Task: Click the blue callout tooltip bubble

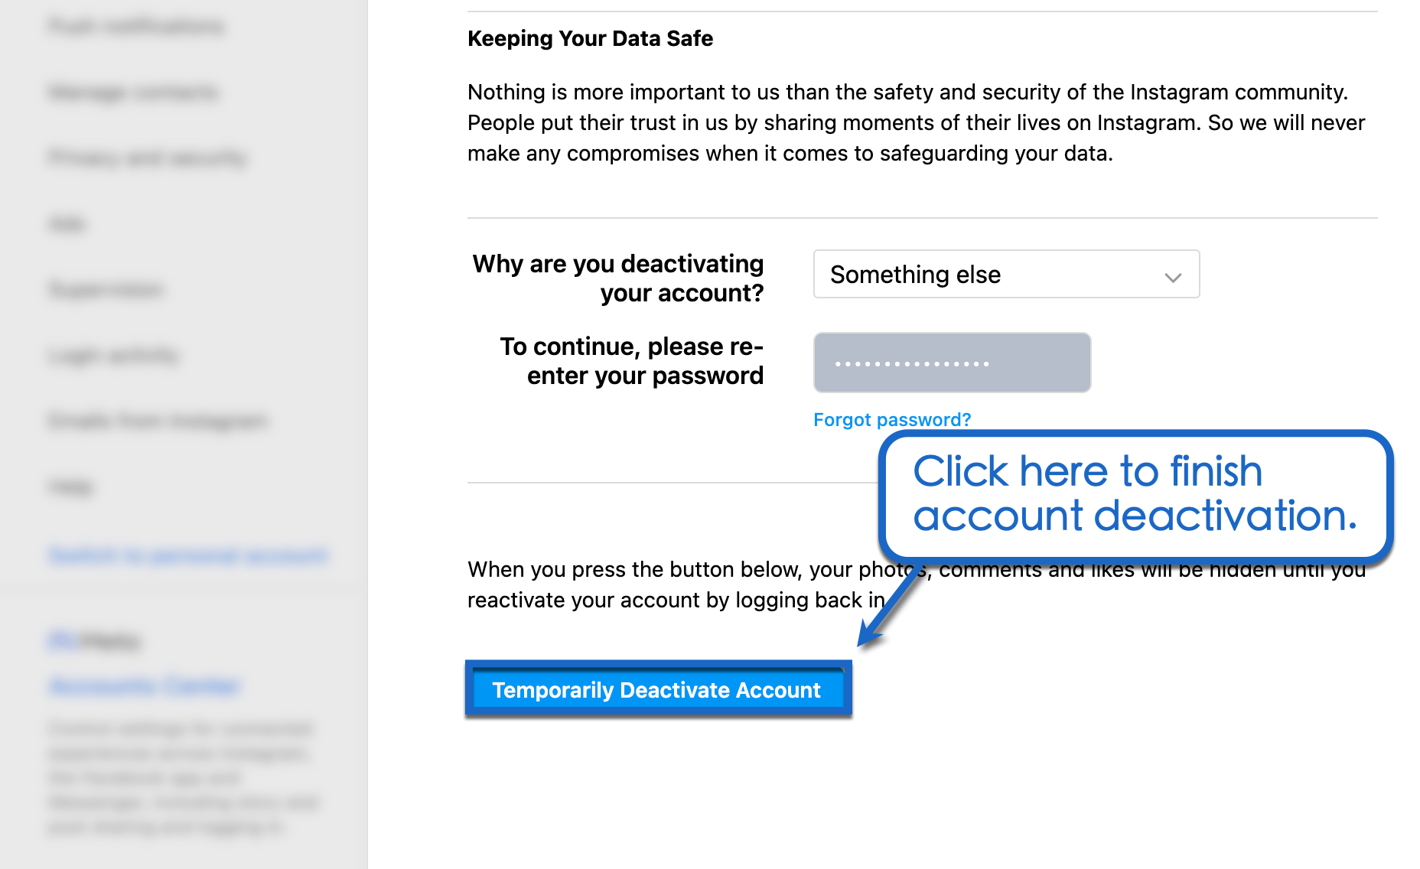Action: (x=1135, y=495)
